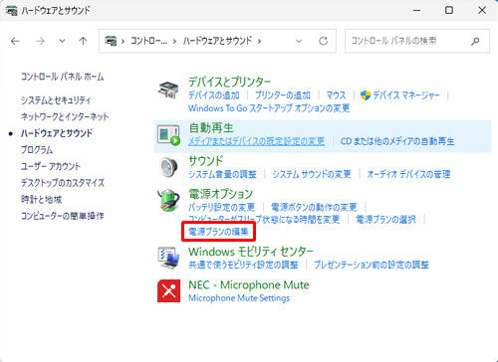The height and width of the screenshot is (362, 498).
Task: Click the title bar control panel icon
Action: 12,11
